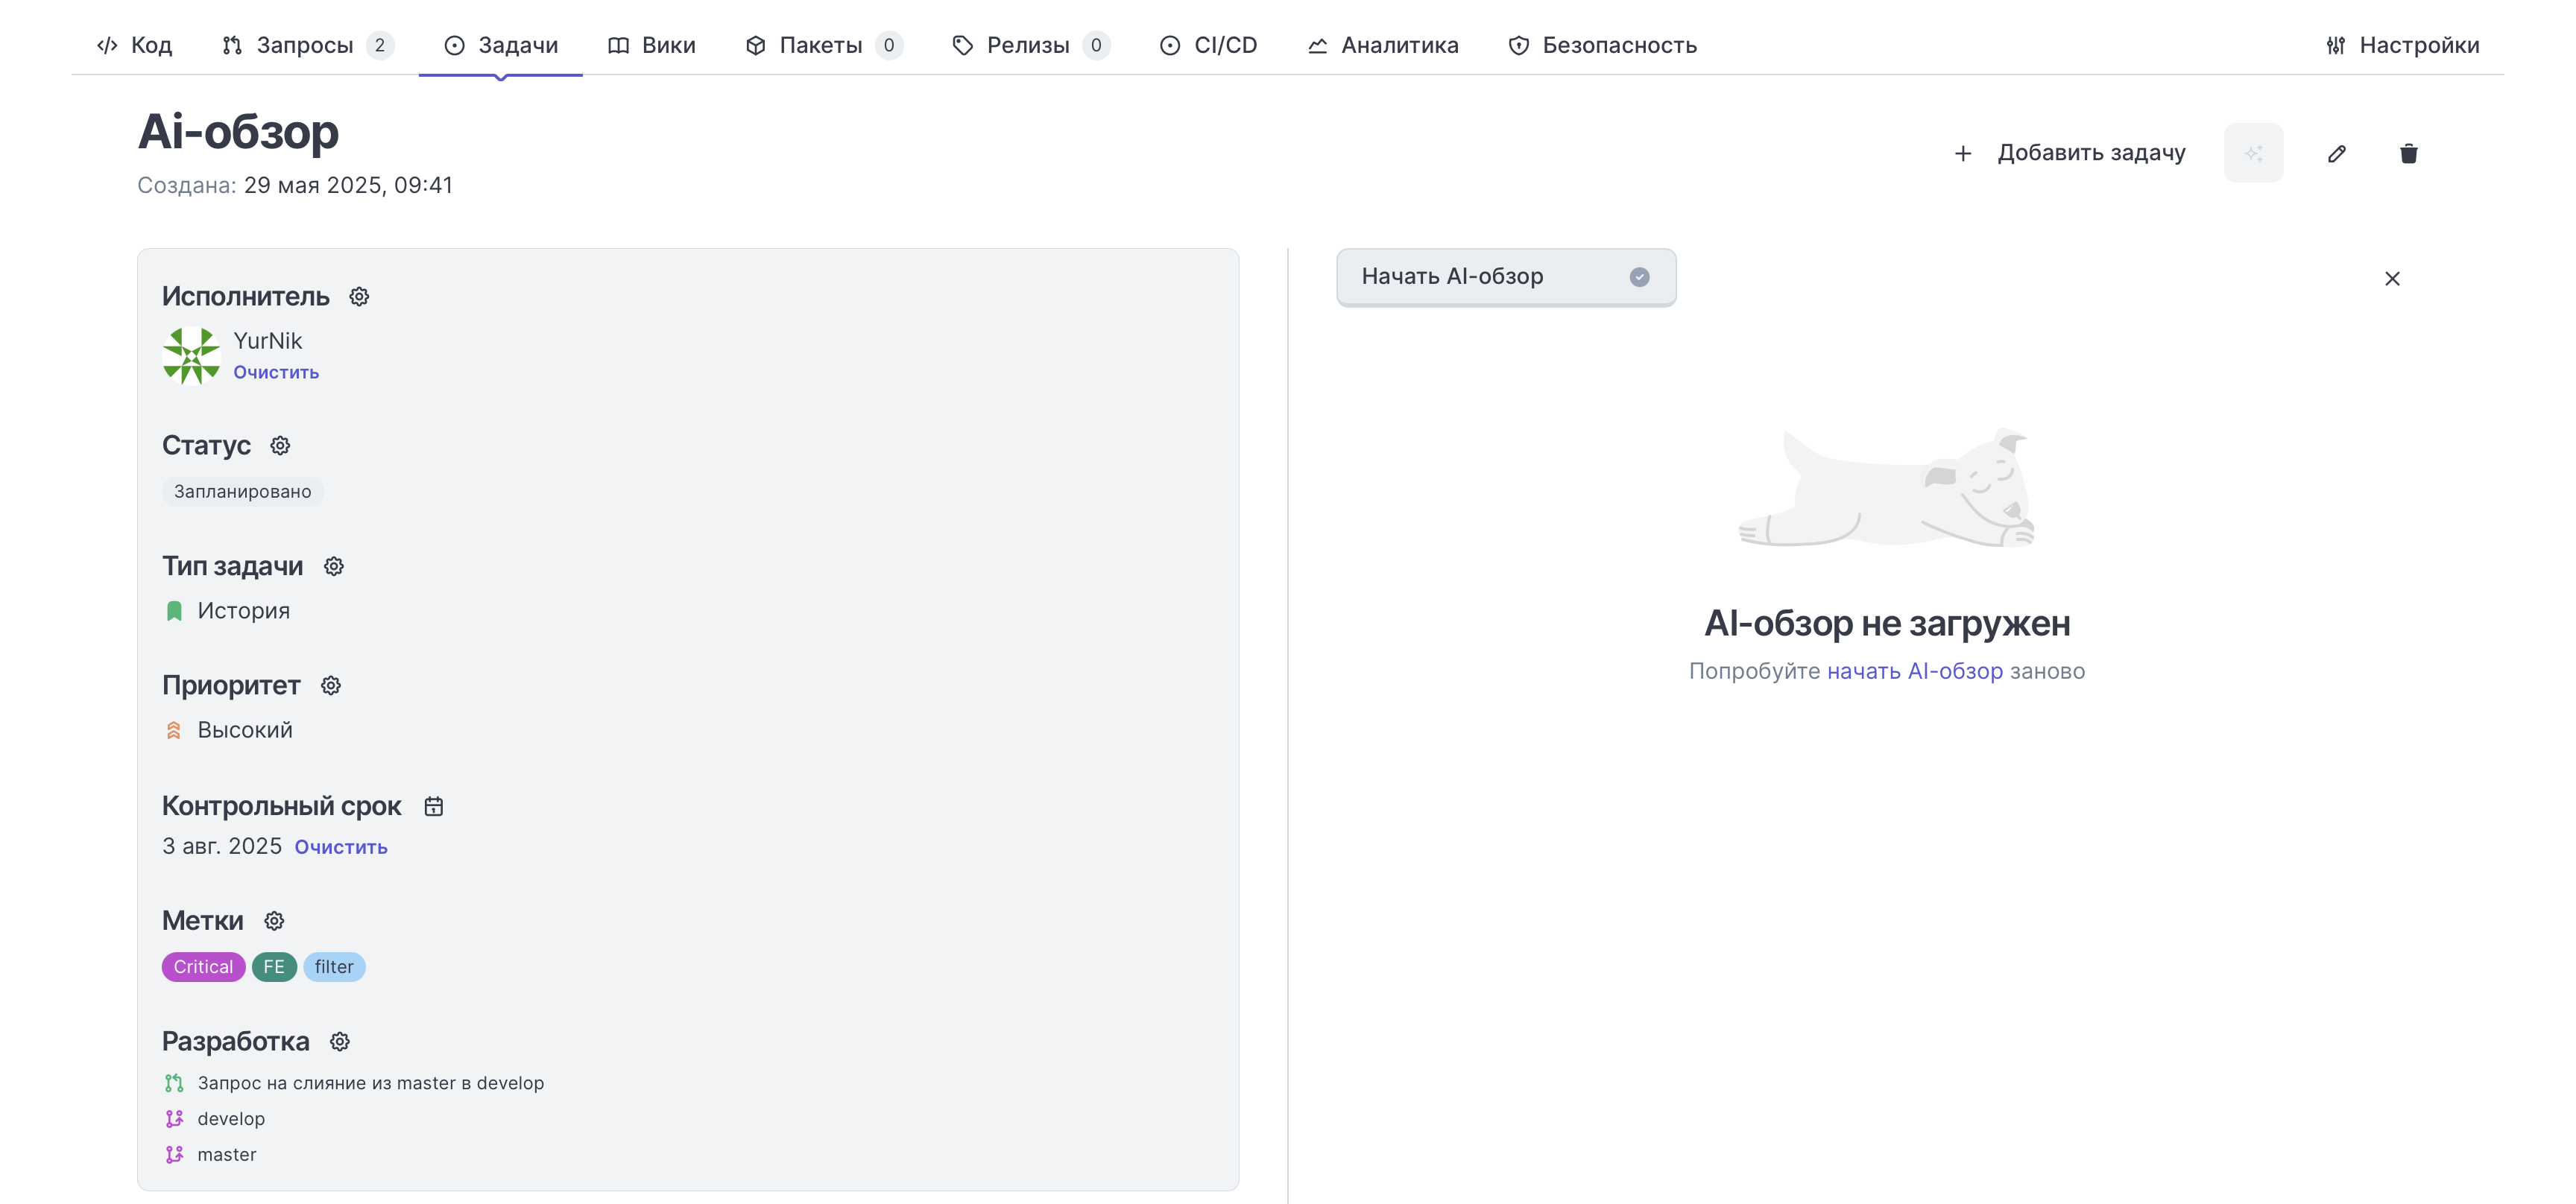Open the Начать AI-обзор dropdown

(1506, 276)
